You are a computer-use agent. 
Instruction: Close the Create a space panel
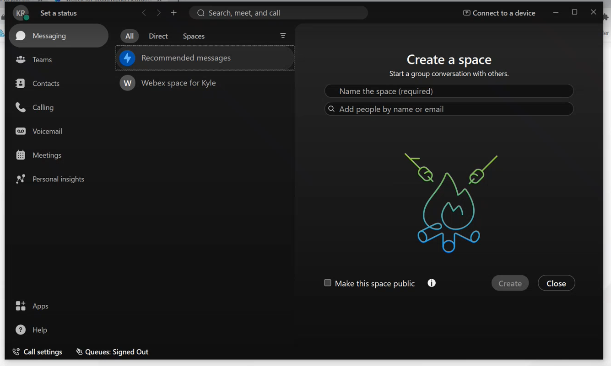click(x=556, y=283)
